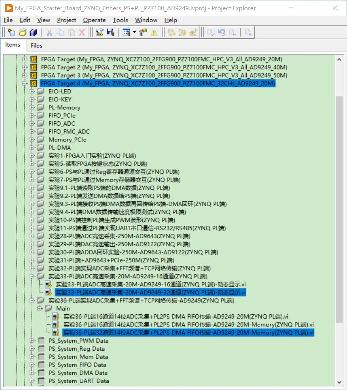The width and height of the screenshot is (347, 390).
Task: Select 实验1-FPGA入门实验 folder
Action: tap(92, 156)
